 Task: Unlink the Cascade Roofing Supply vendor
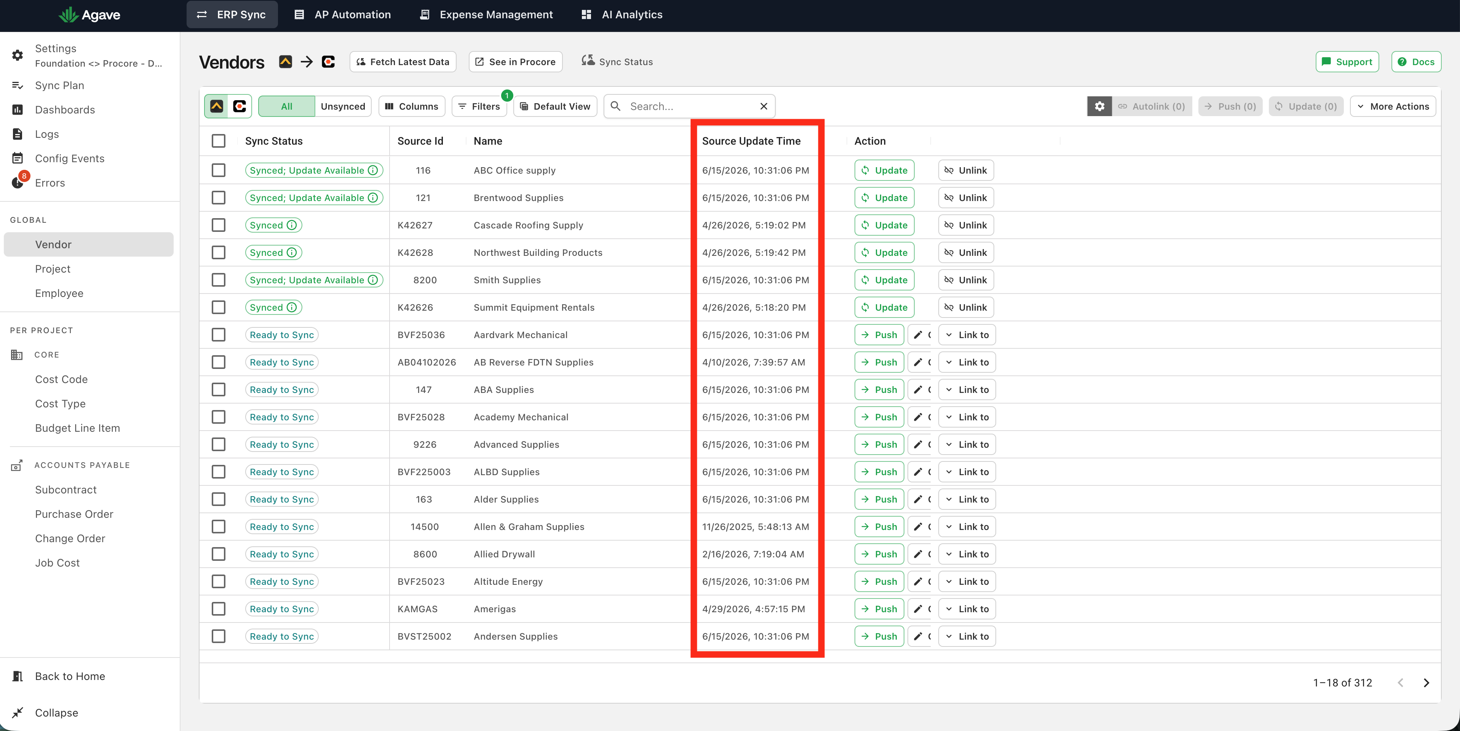966,225
